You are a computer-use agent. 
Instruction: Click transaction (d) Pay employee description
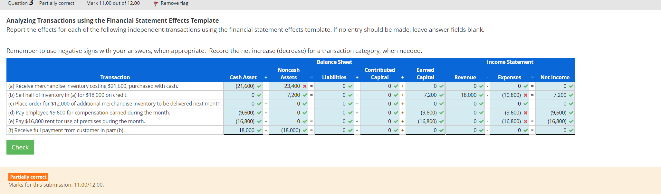(89, 113)
